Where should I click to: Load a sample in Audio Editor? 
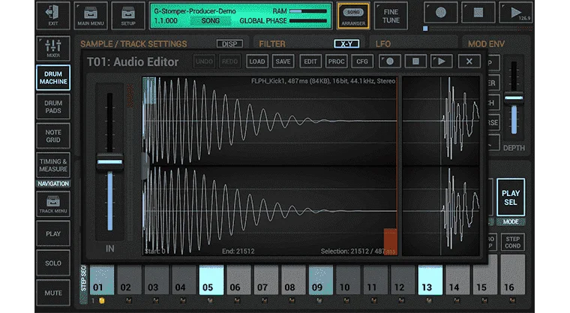coord(256,62)
